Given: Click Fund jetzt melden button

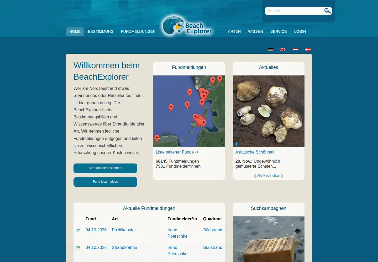Looking at the screenshot, I should point(105,182).
